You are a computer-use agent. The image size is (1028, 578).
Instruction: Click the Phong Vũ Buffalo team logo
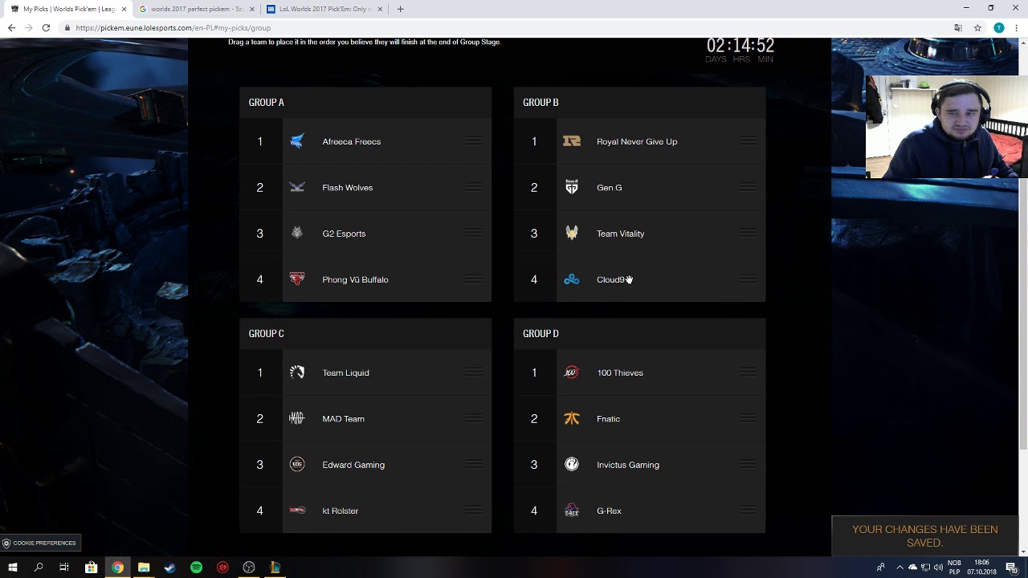coord(297,279)
